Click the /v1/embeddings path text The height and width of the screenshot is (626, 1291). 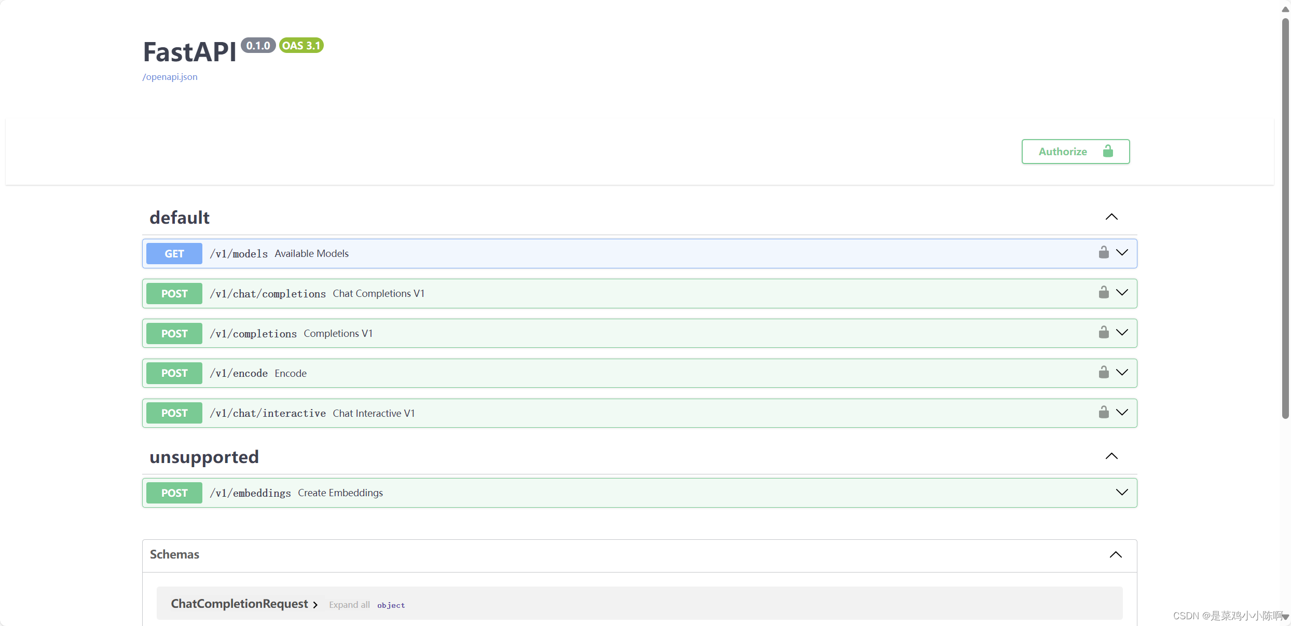(250, 493)
